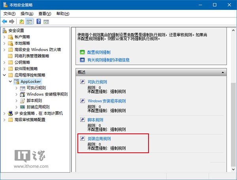Click the up-one-level folder toolbar icon

(x=22, y=21)
